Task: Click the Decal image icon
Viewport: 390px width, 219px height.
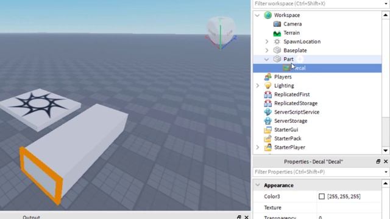Action: click(286, 68)
